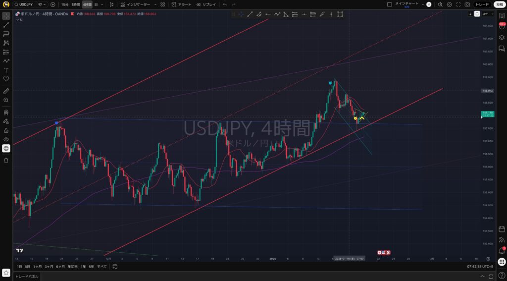The width and height of the screenshot is (507, 281).
Task: Toggle hide all drawings eye icon
Action: [6, 140]
